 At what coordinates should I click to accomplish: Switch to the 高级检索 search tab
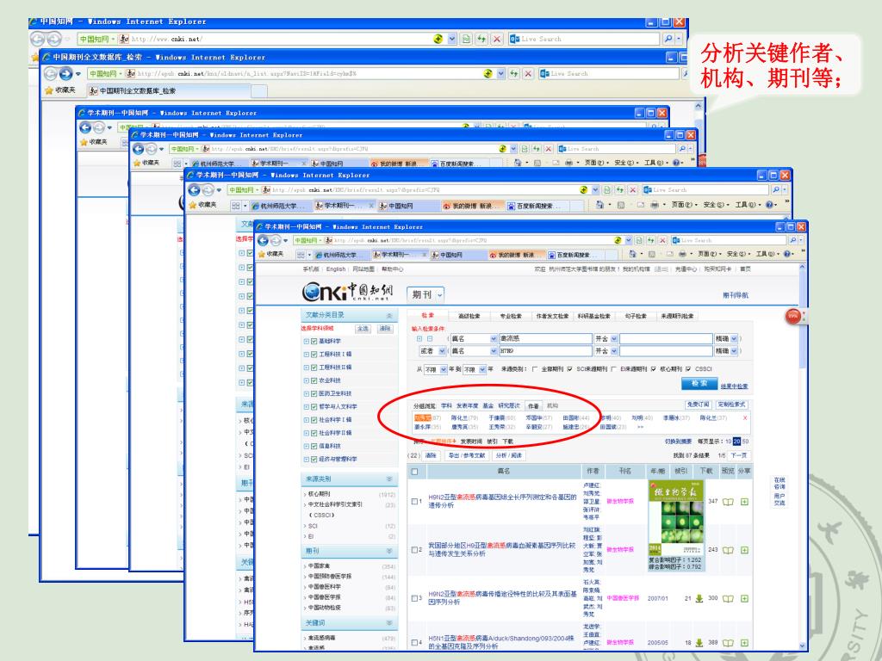pos(469,316)
